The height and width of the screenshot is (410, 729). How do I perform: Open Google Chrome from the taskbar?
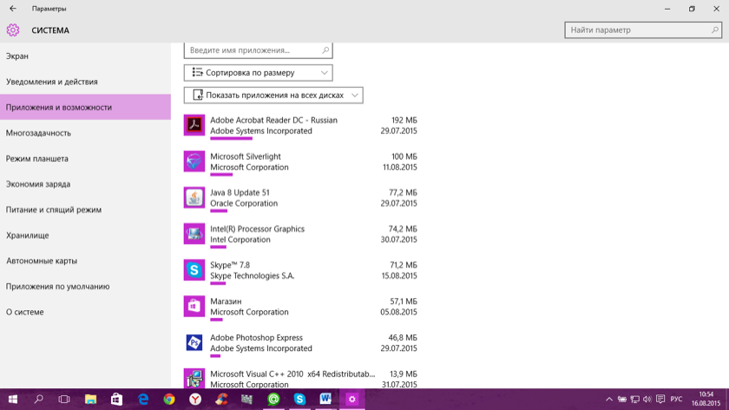pos(169,400)
